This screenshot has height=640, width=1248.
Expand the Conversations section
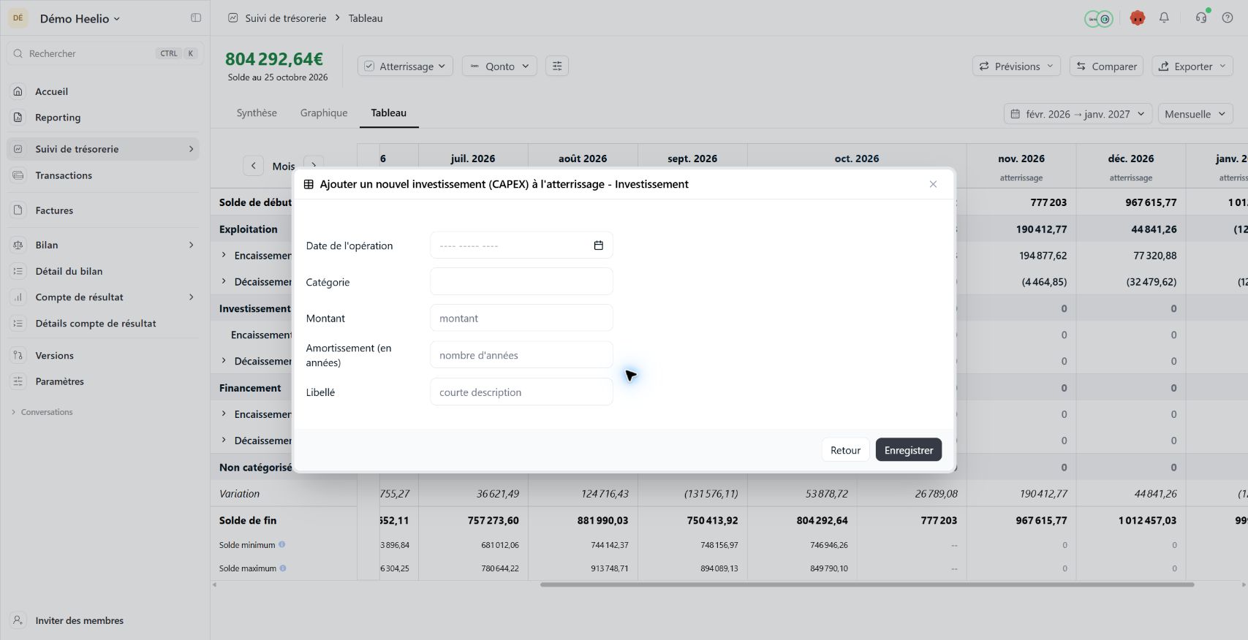coord(42,412)
